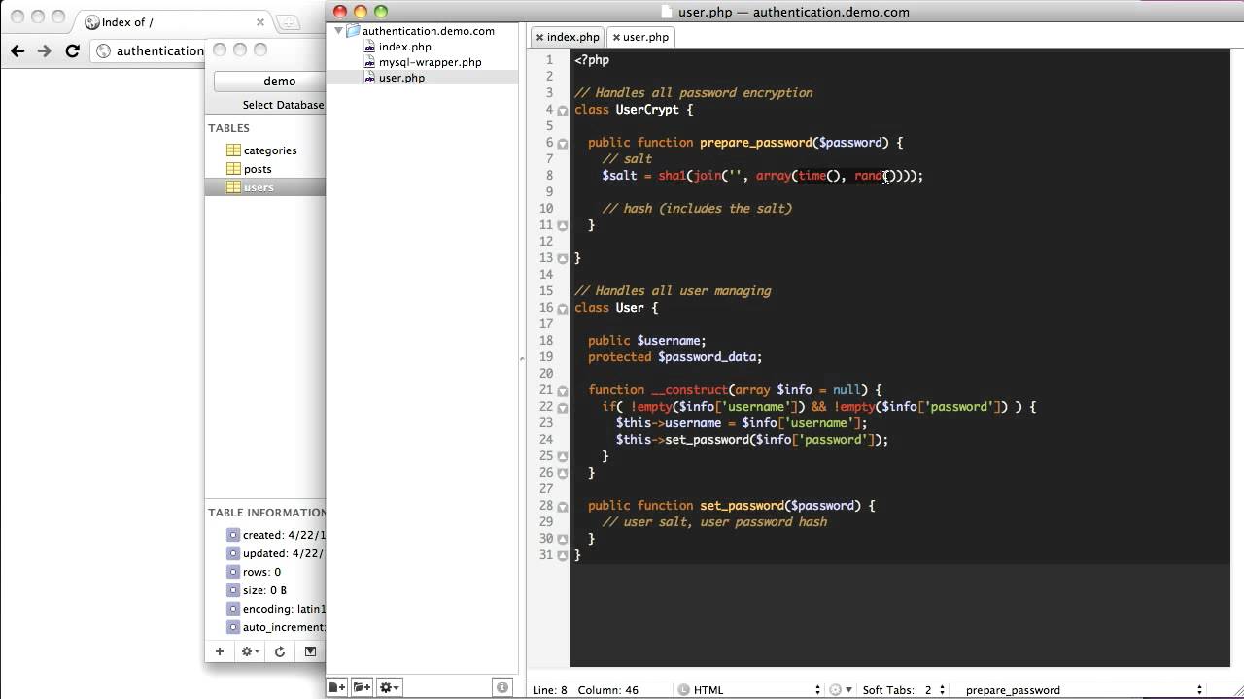Select the users table
The width and height of the screenshot is (1244, 699).
(264, 187)
